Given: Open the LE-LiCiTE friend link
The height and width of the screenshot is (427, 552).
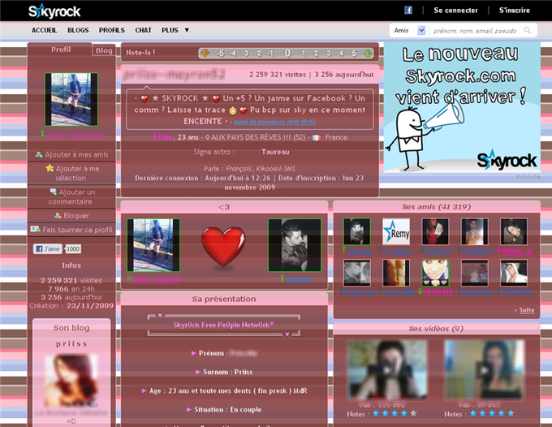Looking at the screenshot, I should [x=438, y=291].
